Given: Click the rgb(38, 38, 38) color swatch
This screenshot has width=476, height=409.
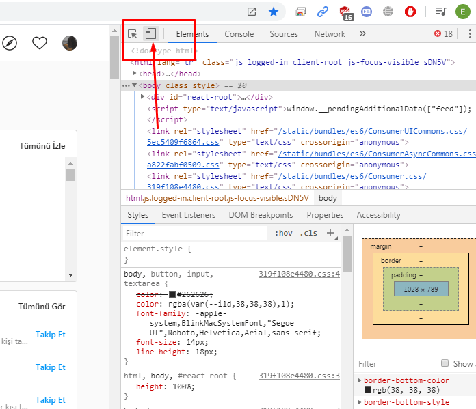Looking at the screenshot, I should [368, 390].
